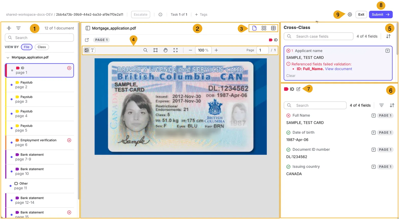Select the image view mode
This screenshot has height=219, width=406.
(87, 50)
